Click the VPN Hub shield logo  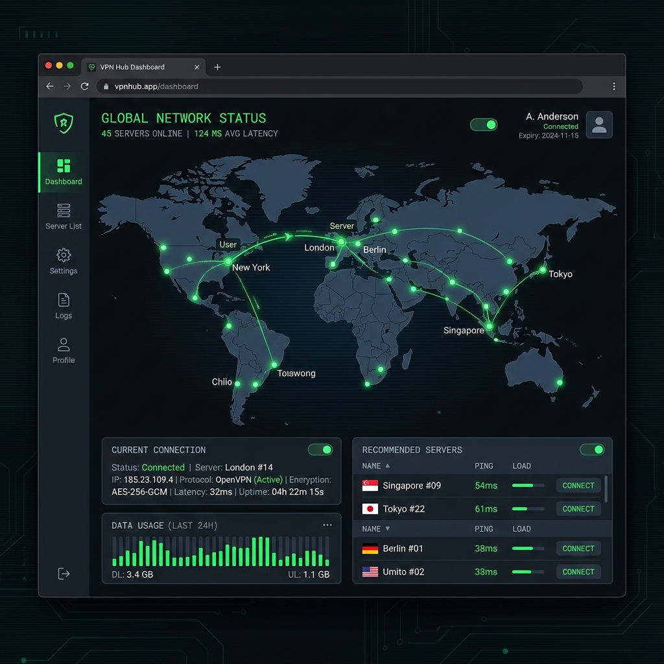63,123
